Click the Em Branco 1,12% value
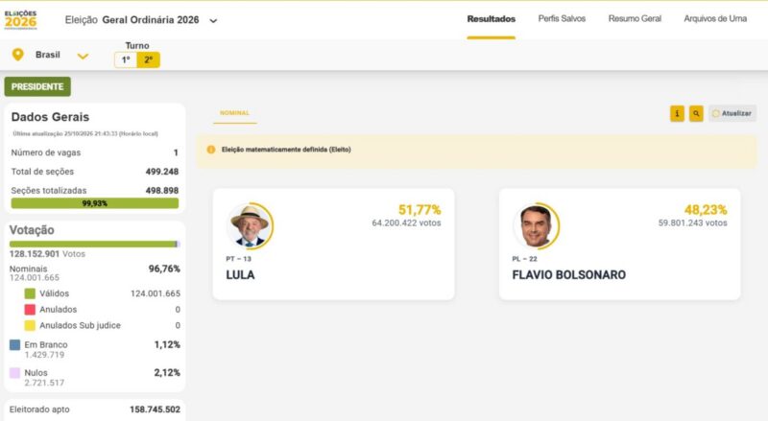This screenshot has width=768, height=421. (167, 344)
